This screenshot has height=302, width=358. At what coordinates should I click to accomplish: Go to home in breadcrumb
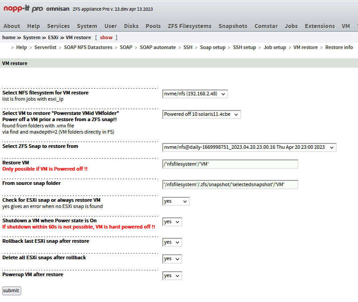click(x=9, y=37)
